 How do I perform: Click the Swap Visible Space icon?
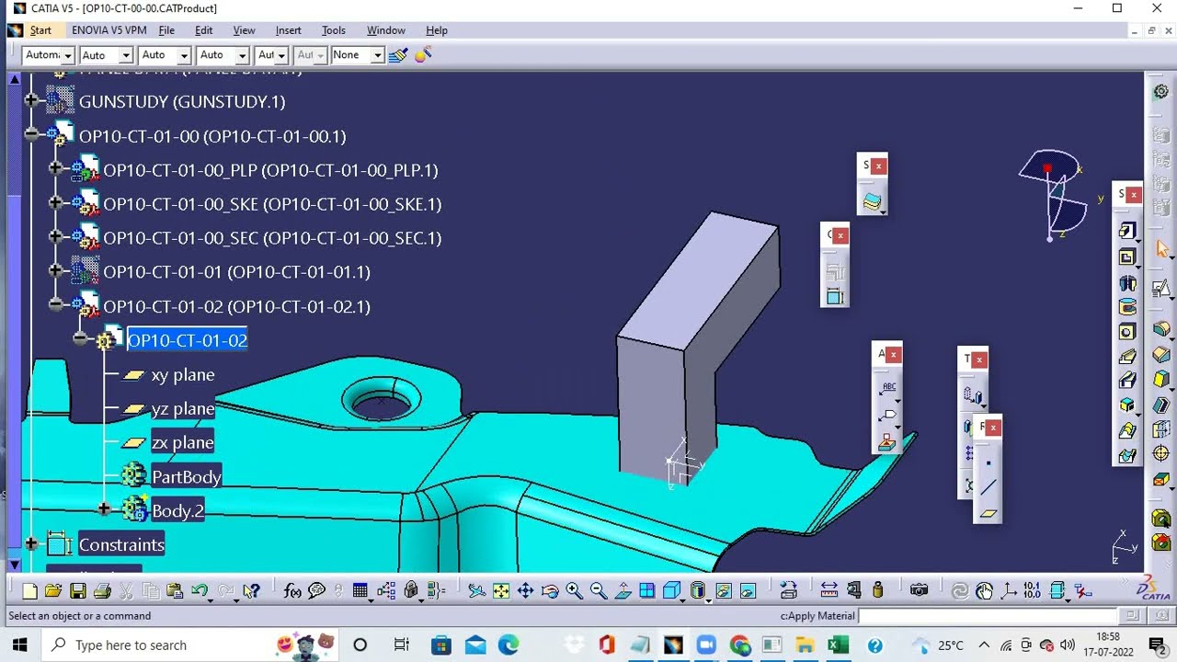click(x=748, y=591)
